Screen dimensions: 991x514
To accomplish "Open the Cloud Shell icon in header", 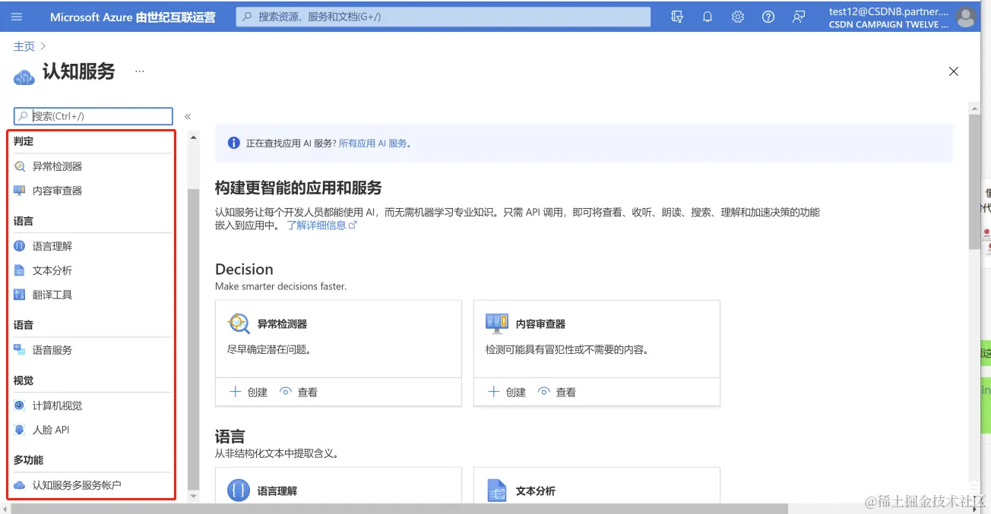I will point(677,17).
